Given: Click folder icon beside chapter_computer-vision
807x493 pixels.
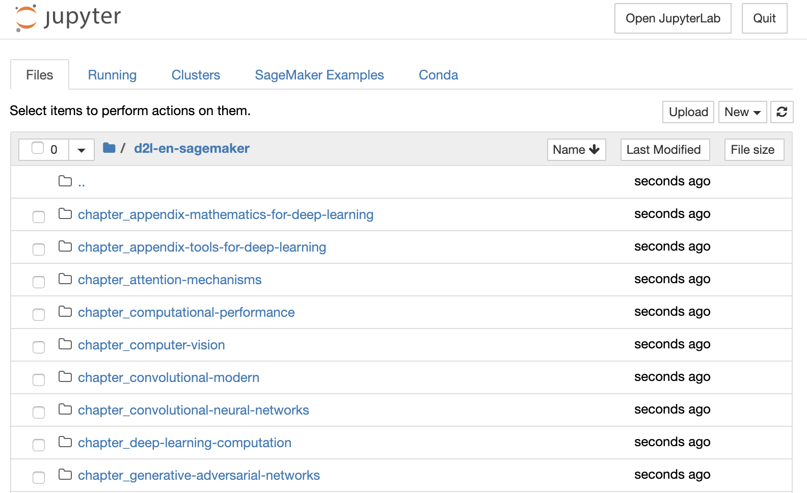Looking at the screenshot, I should click(x=65, y=344).
